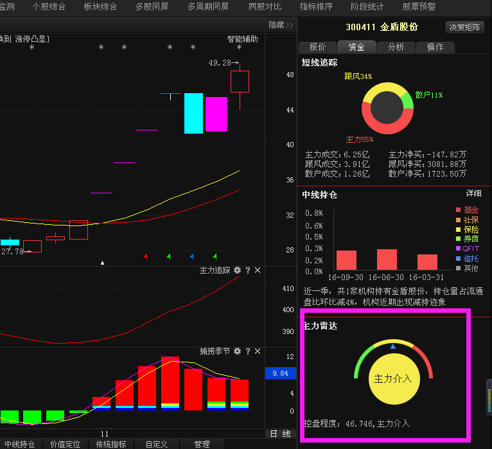Click the 主力介入 radar gauge circle

click(393, 378)
